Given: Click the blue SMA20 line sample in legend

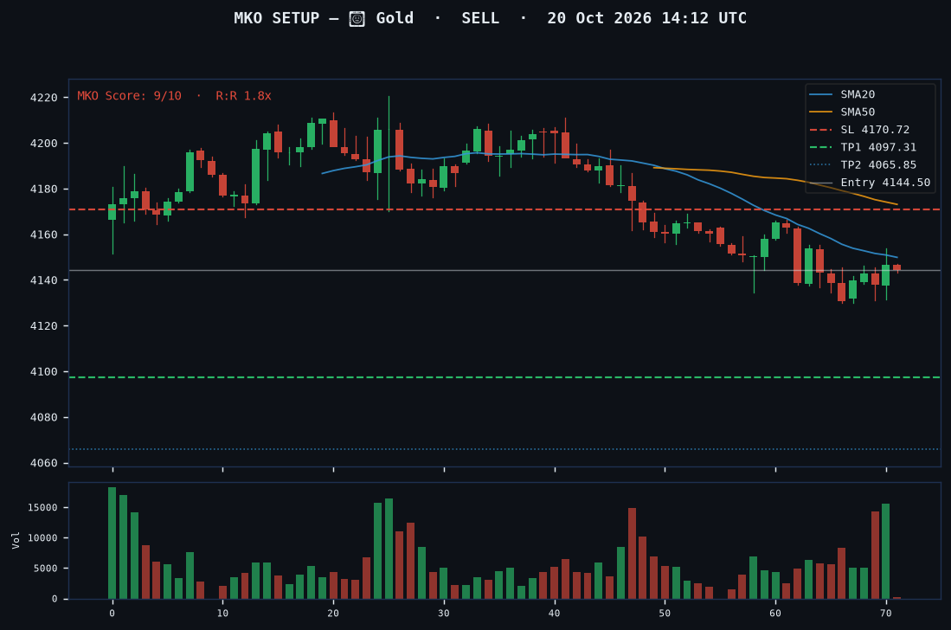Looking at the screenshot, I should tap(820, 94).
